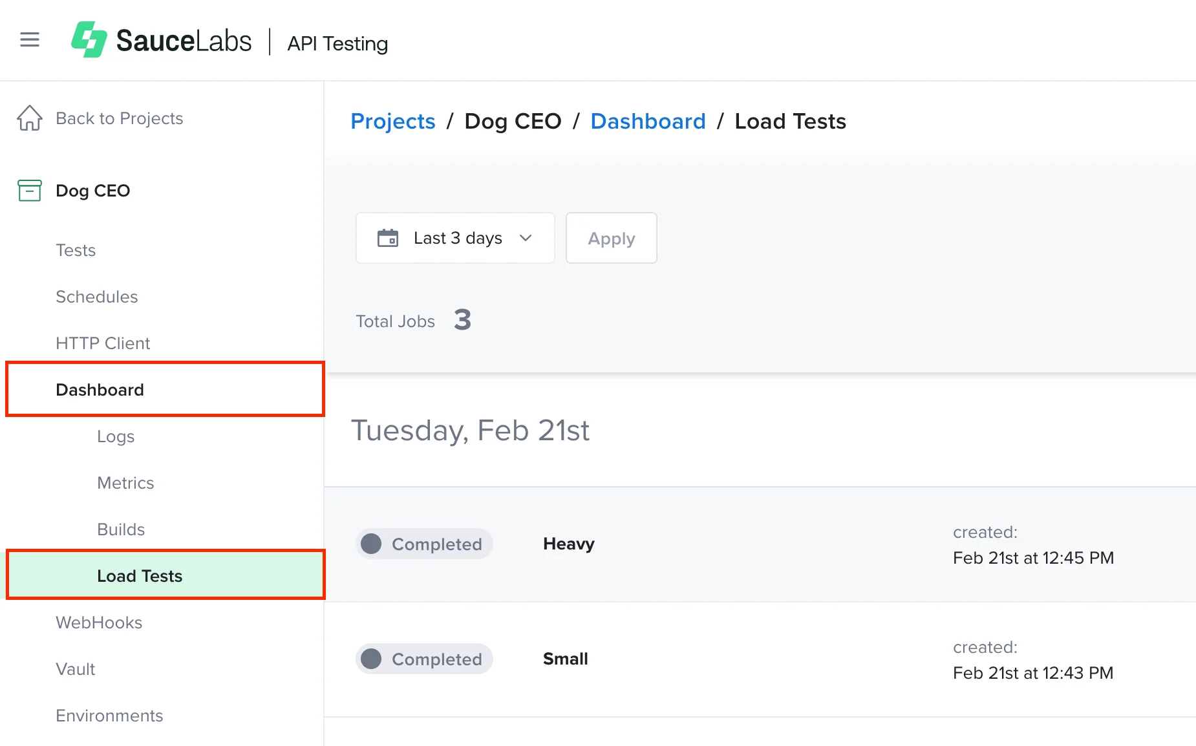Open the hamburger navigation menu

pos(30,39)
